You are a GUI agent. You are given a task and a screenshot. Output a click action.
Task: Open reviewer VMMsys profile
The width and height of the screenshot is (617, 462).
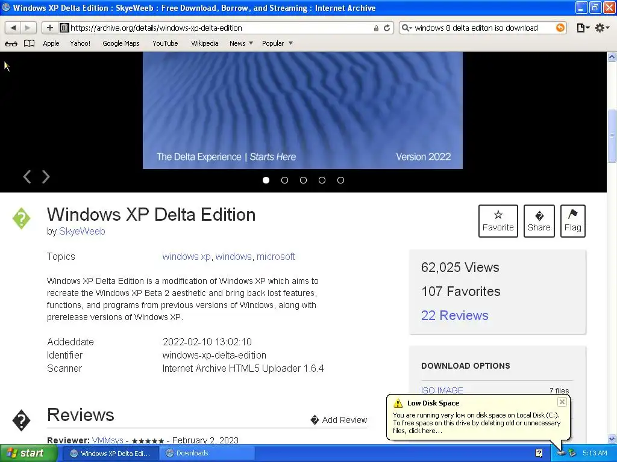click(107, 440)
